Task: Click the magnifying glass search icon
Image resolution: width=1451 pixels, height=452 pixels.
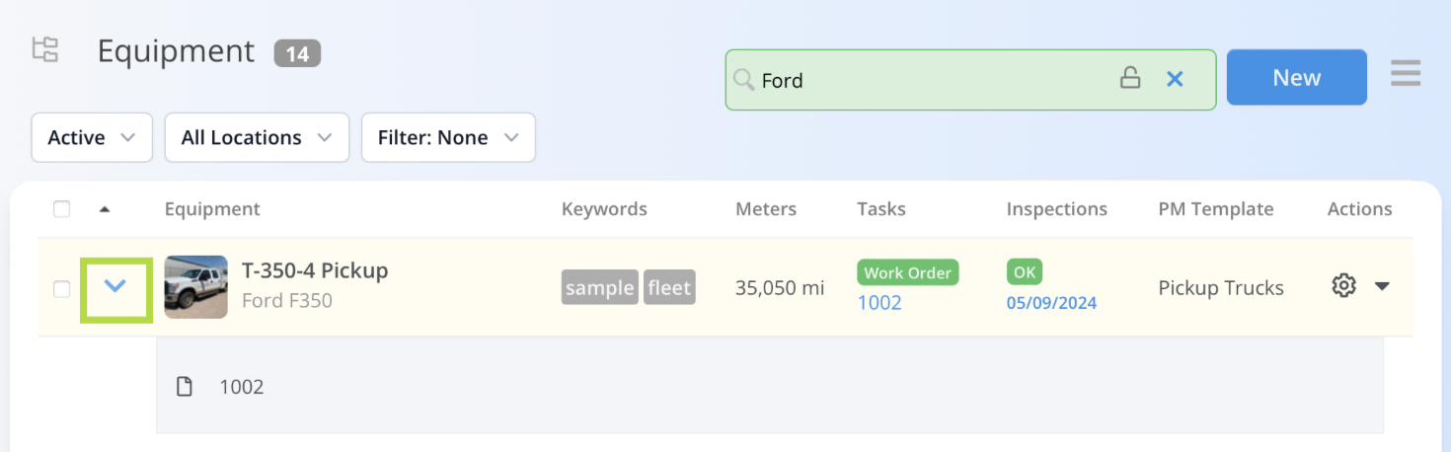Action: pyautogui.click(x=743, y=79)
